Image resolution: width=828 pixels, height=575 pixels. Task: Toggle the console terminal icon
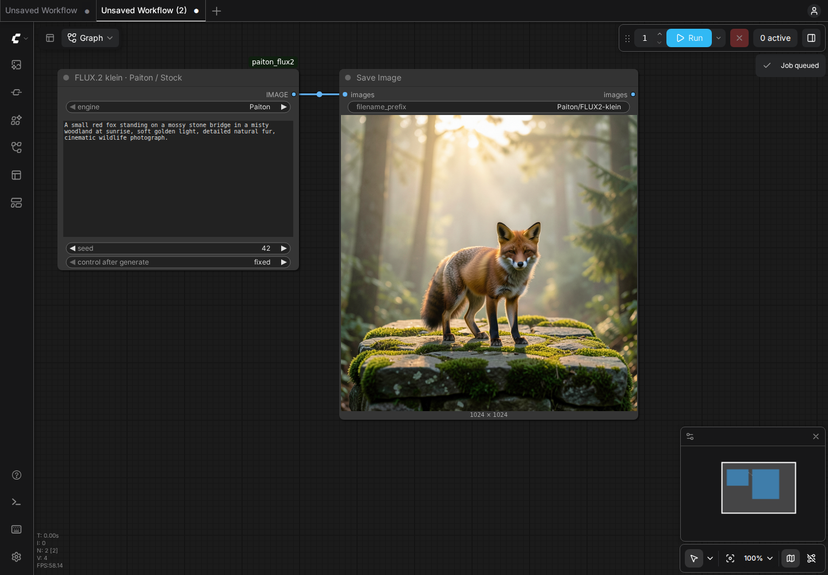point(17,502)
